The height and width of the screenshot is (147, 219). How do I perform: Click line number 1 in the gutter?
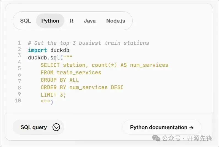pyautogui.click(x=19, y=43)
